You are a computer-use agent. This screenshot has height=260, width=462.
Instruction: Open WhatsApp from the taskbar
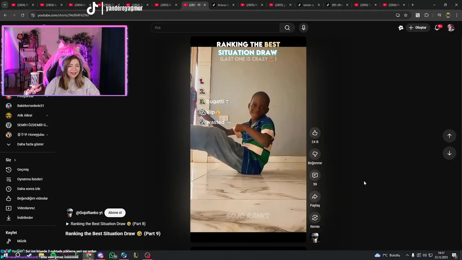point(112,256)
